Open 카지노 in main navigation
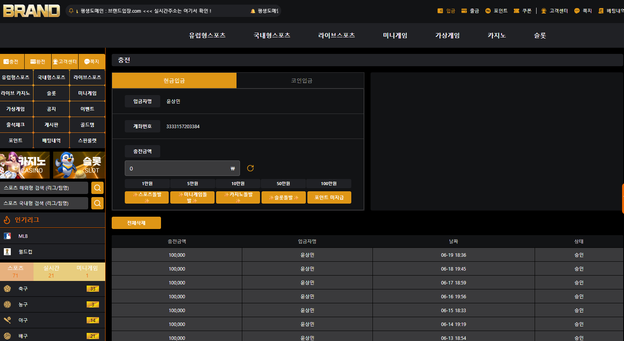This screenshot has width=624, height=341. pos(497,35)
